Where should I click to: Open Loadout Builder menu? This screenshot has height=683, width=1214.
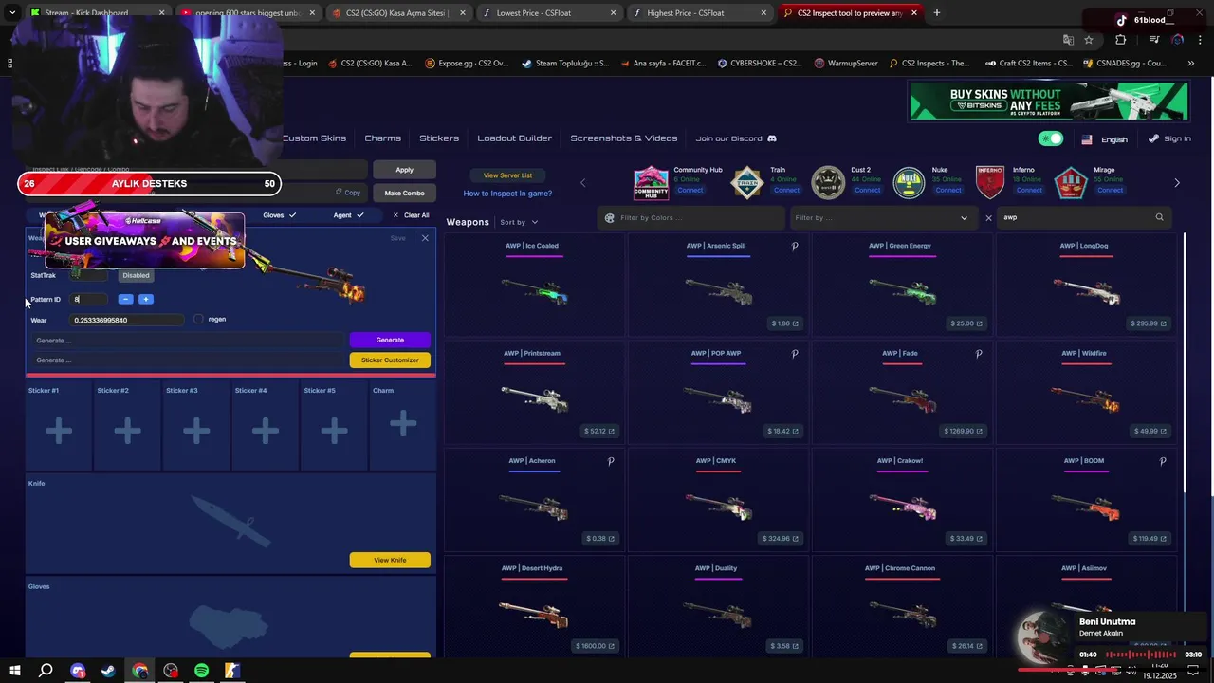pyautogui.click(x=514, y=138)
